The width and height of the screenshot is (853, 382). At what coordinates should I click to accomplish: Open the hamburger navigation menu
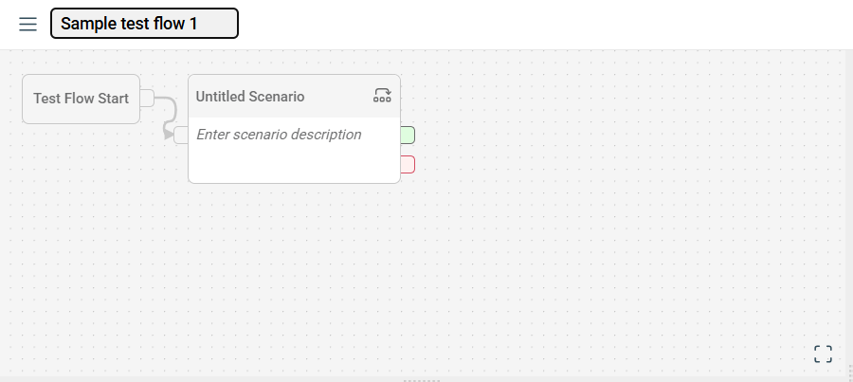[x=28, y=25]
